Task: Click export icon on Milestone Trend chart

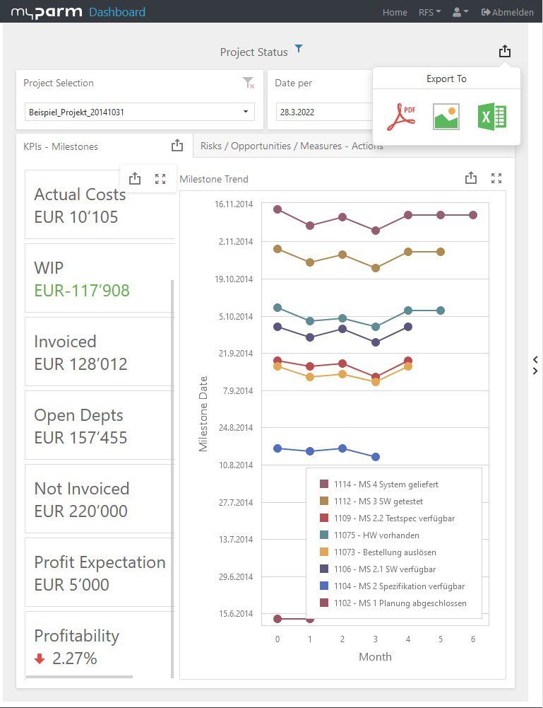Action: [471, 178]
